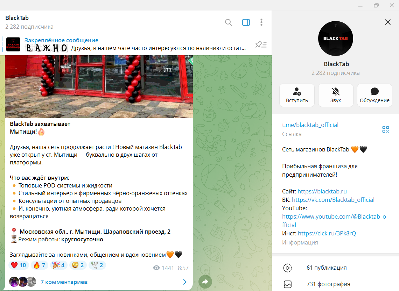Click the view count eye icon 1441

click(156, 268)
